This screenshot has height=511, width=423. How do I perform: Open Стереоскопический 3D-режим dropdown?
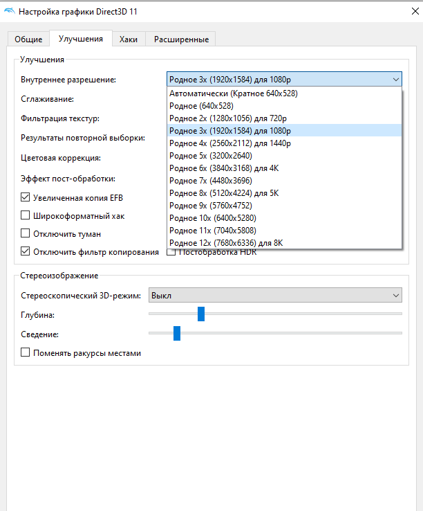[x=275, y=295]
